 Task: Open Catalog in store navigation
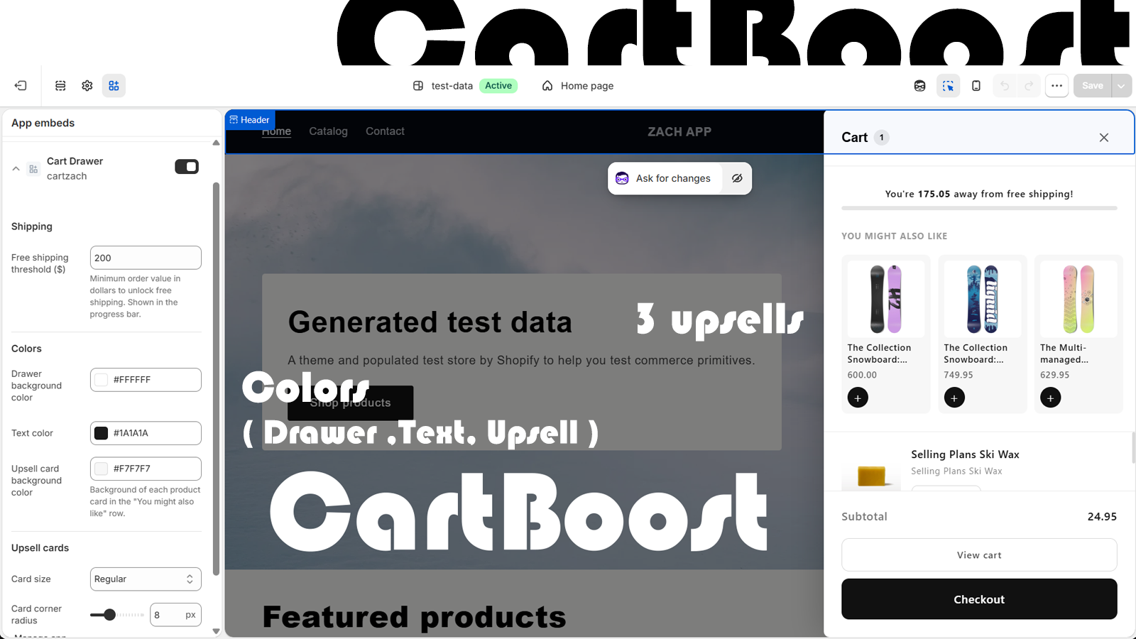point(329,131)
